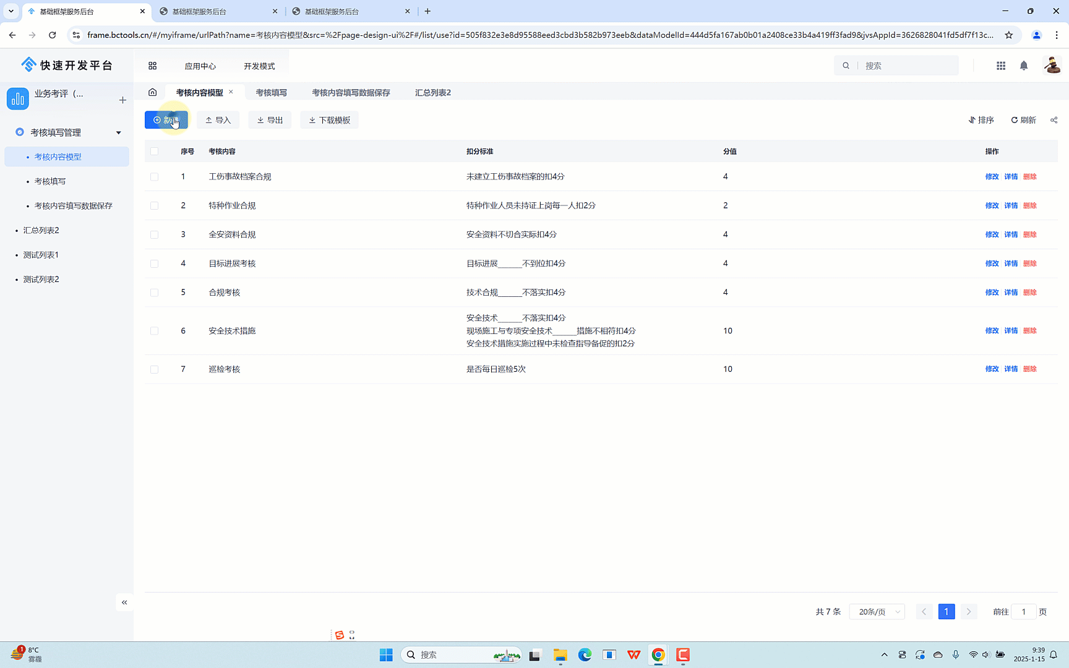Click the 前往 page number input
Viewport: 1069px width, 668px height.
1024,612
